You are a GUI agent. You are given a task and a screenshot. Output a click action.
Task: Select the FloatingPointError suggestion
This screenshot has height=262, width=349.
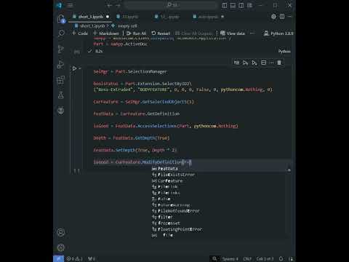point(220,229)
